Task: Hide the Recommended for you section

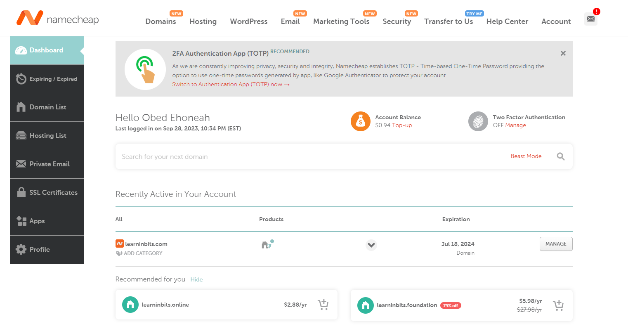Action: [196, 279]
